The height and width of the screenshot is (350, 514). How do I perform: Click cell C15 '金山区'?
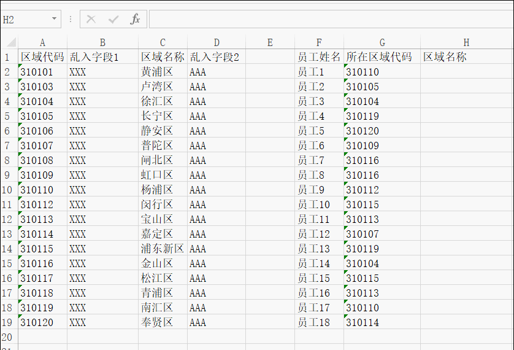pos(163,263)
